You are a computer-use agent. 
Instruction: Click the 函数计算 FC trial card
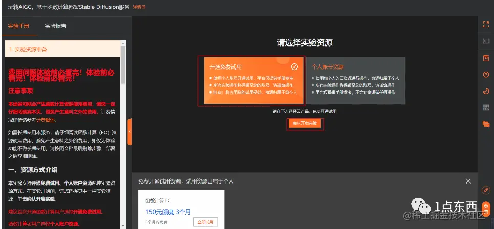tap(181, 209)
